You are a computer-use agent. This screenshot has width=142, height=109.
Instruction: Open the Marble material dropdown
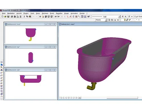tap(106, 20)
